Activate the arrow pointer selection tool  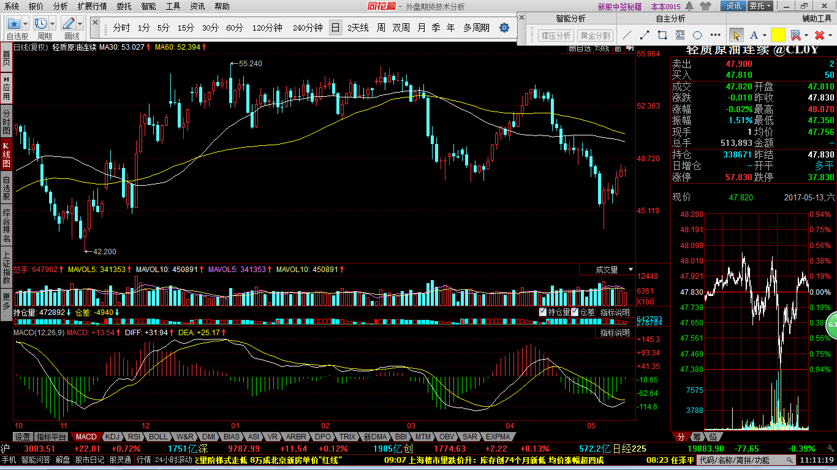tap(736, 35)
